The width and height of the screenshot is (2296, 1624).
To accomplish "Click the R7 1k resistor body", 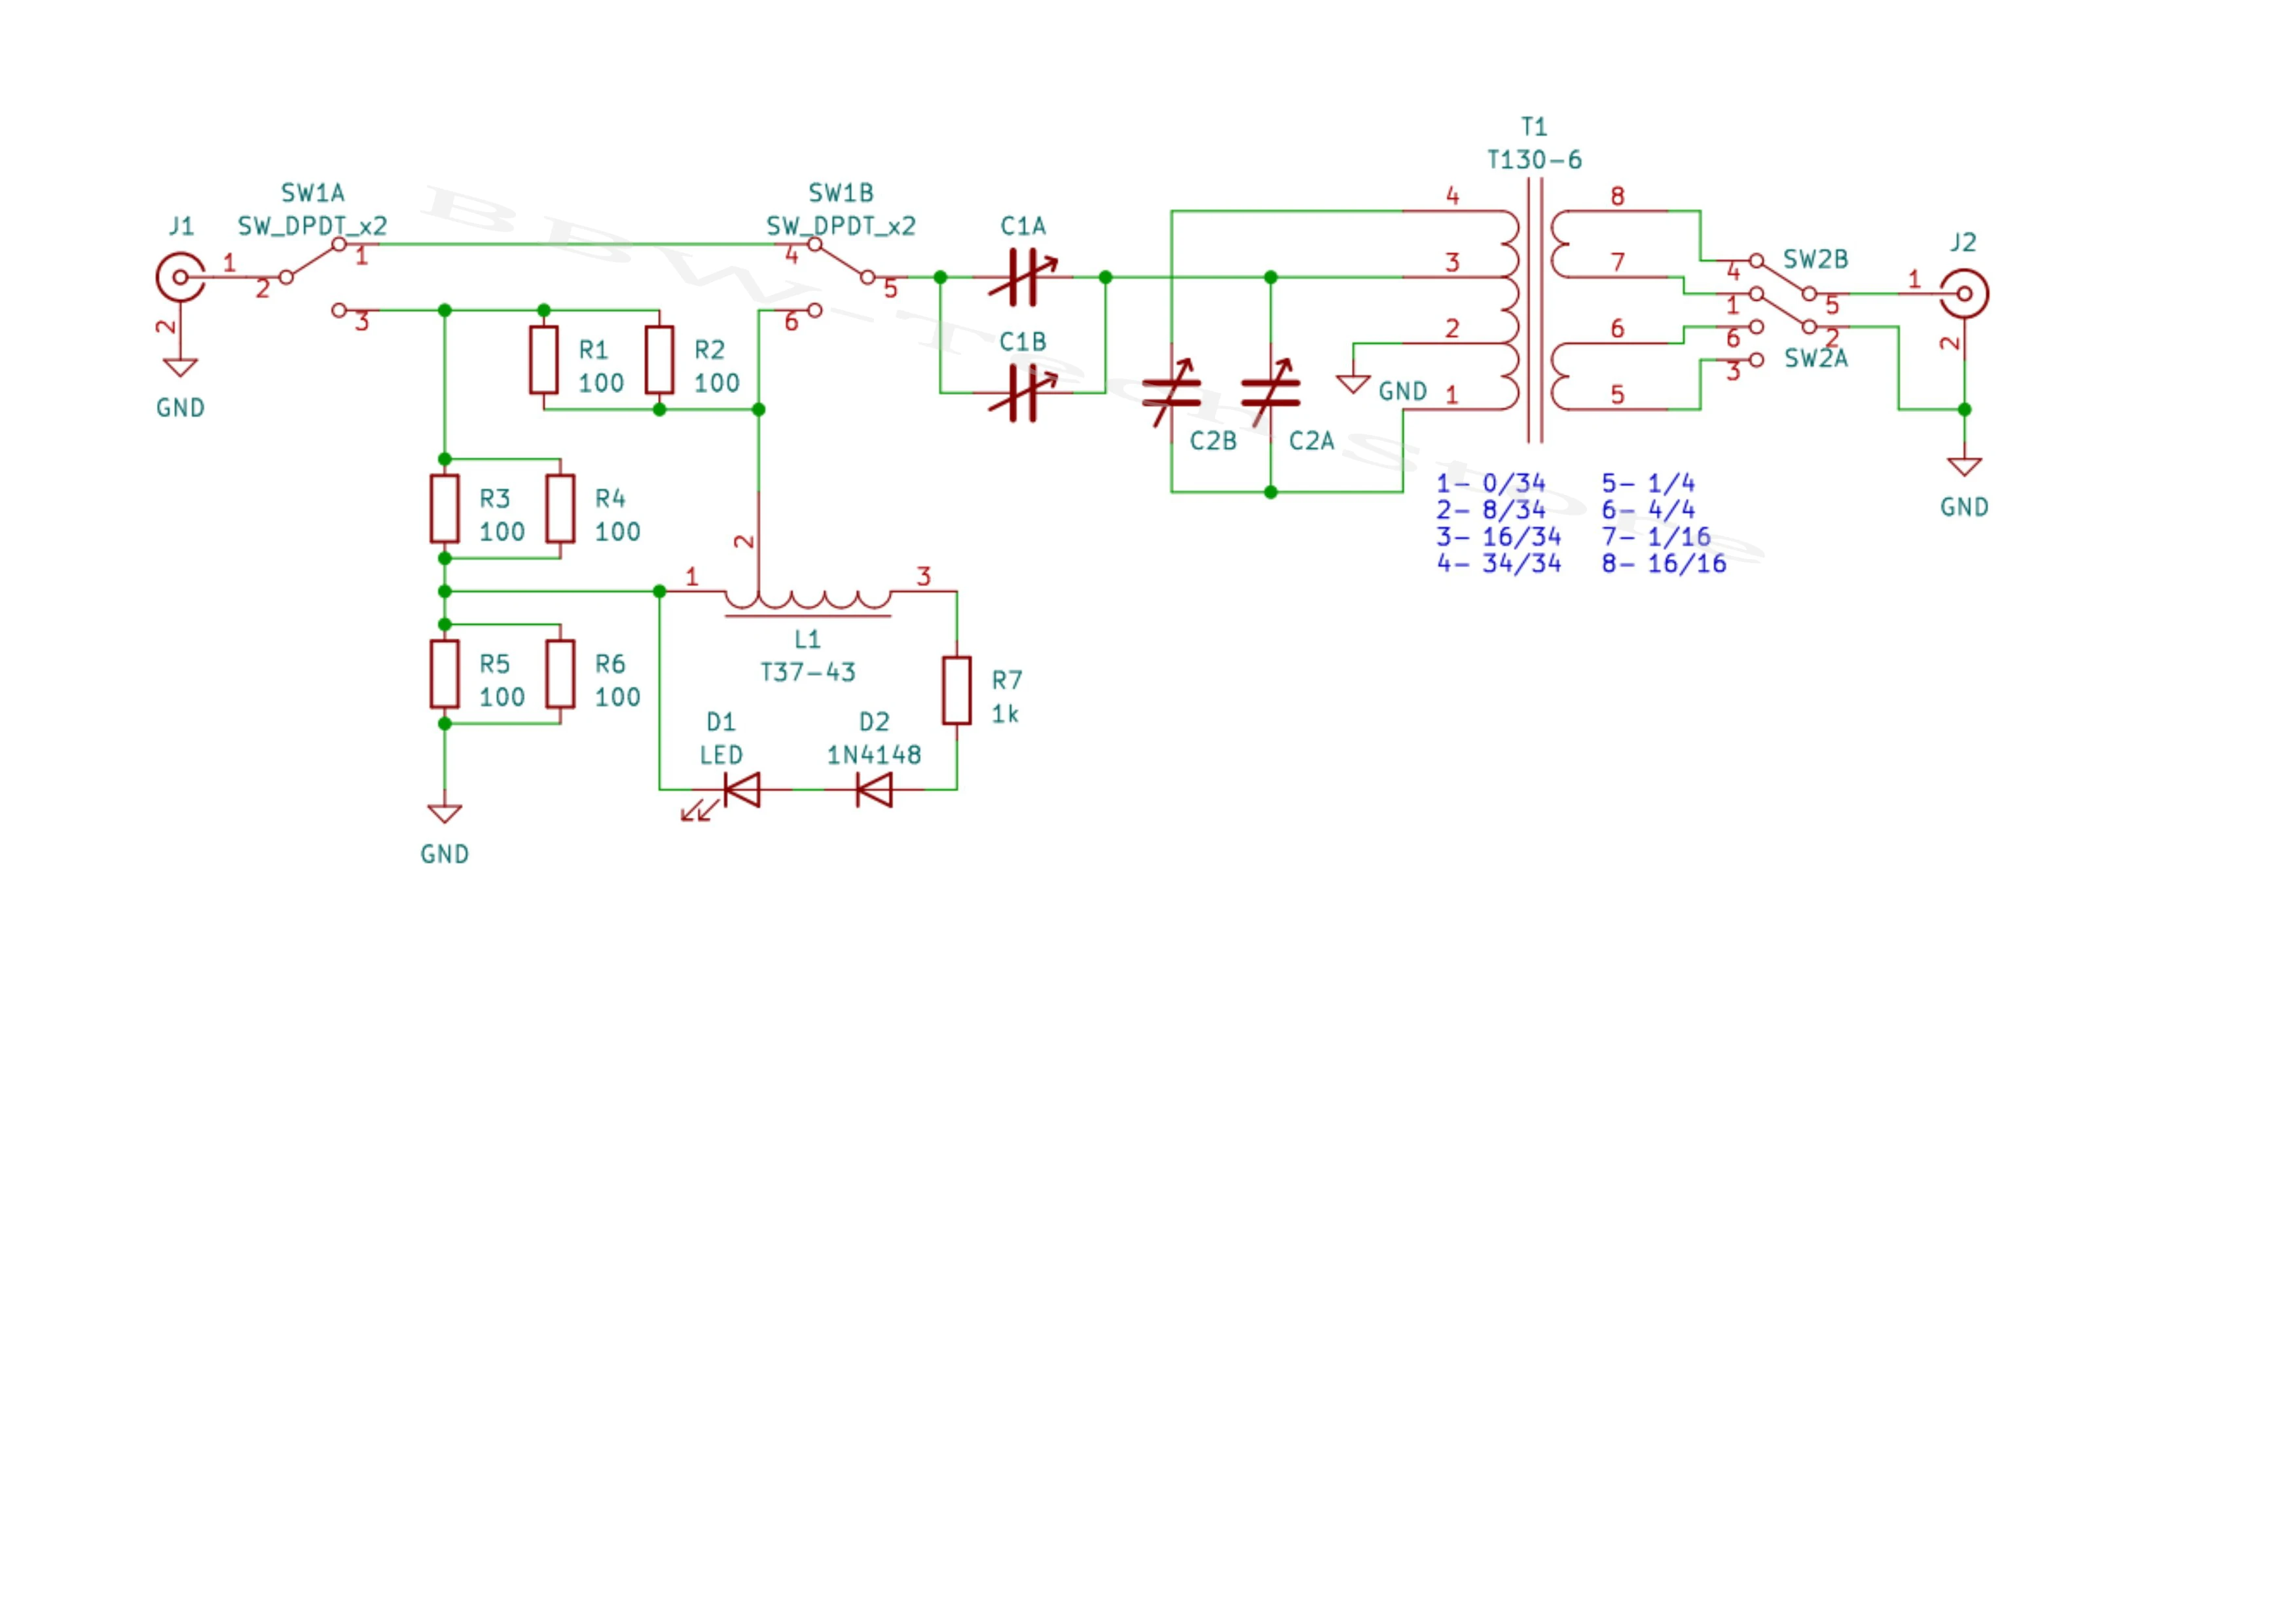I will pos(957,690).
